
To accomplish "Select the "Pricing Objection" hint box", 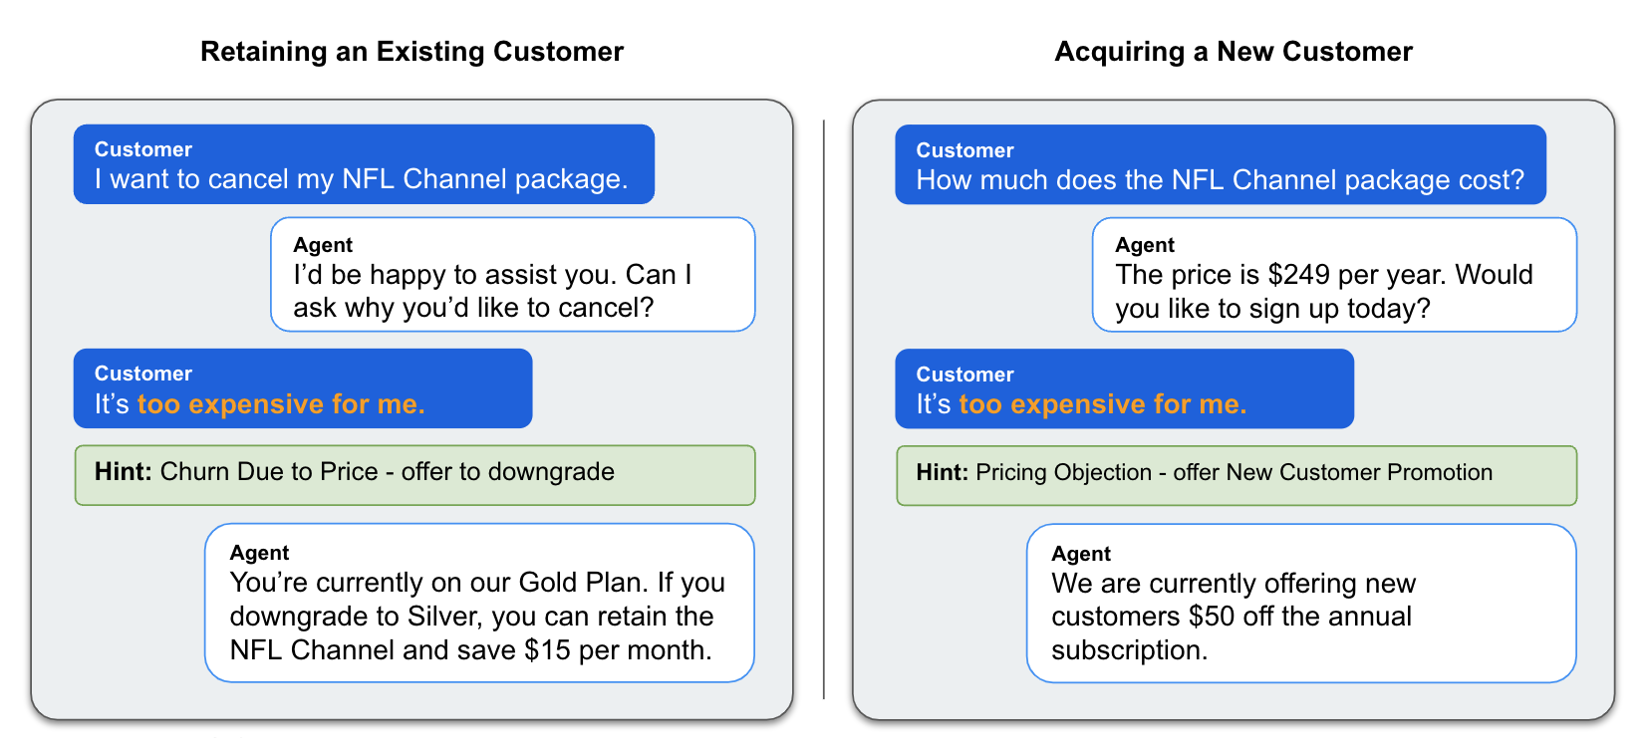I will click(1237, 475).
